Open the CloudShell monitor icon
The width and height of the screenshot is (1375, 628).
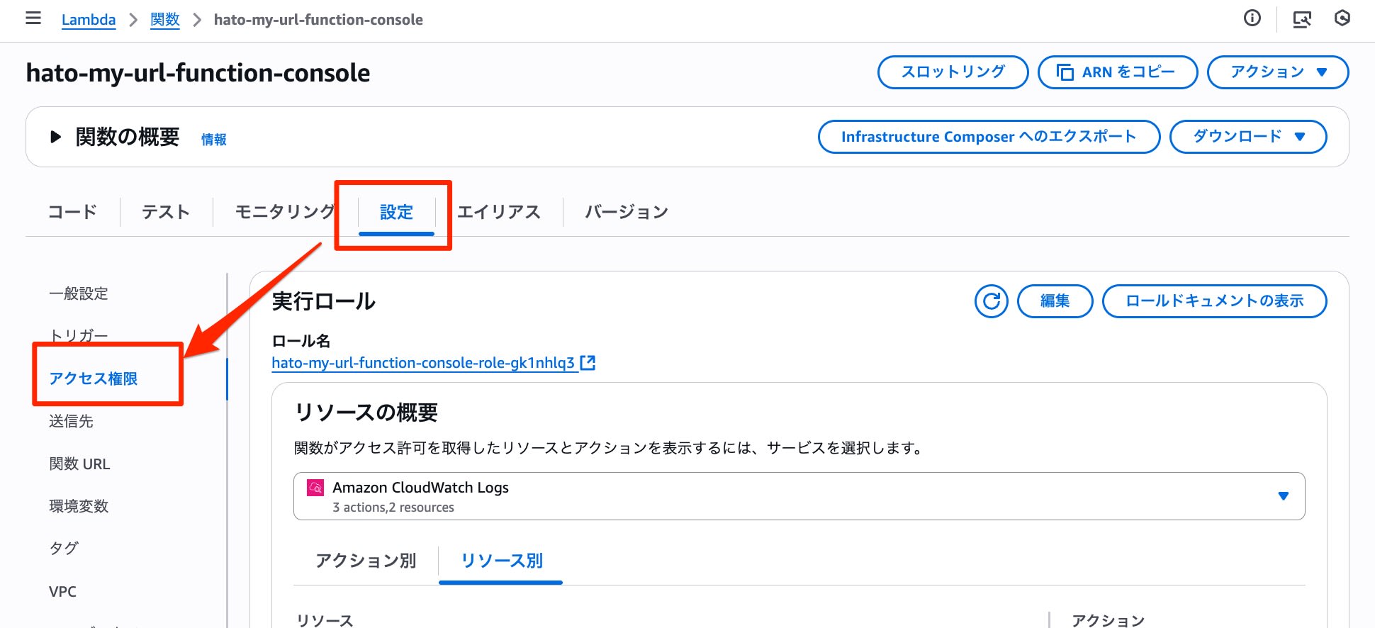pyautogui.click(x=1302, y=19)
